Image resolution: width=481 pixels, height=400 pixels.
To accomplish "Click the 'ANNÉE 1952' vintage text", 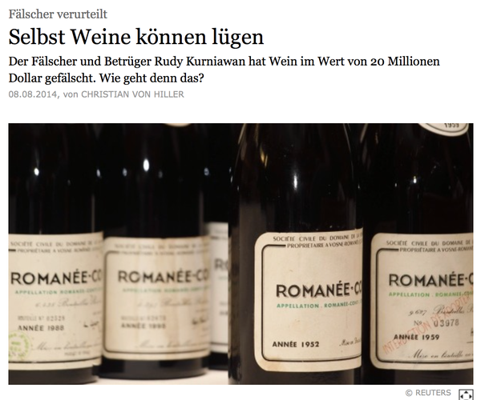I will [296, 344].
